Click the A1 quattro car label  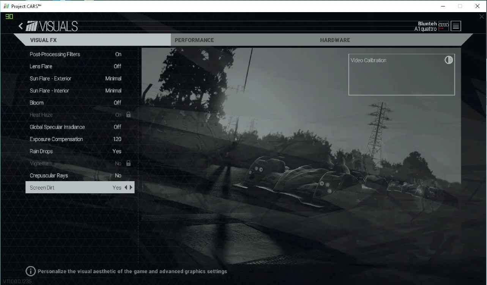coord(426,29)
